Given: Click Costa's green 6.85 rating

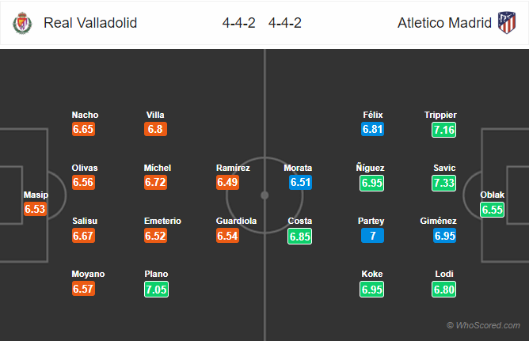Looking at the screenshot, I should click(299, 237).
